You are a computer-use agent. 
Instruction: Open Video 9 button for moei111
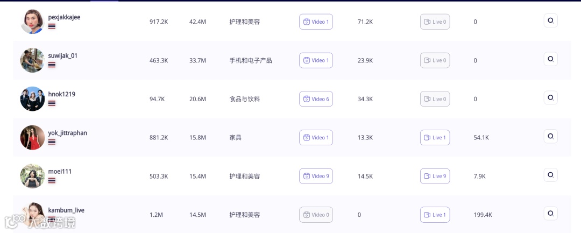tap(316, 176)
